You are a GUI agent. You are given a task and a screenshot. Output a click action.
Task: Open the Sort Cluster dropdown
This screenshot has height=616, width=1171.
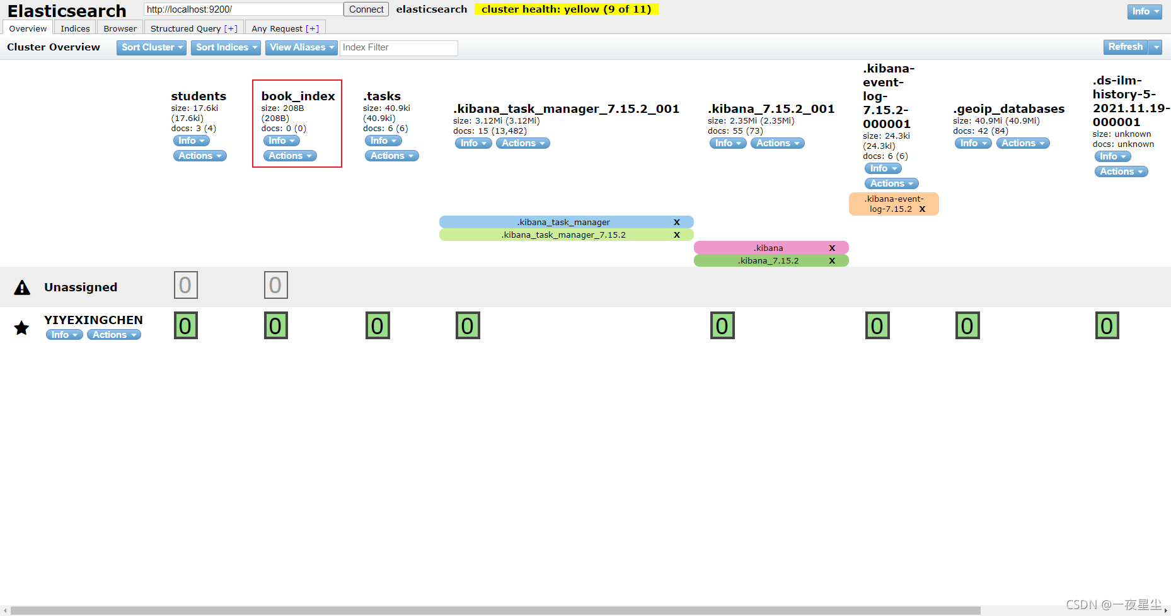(151, 47)
